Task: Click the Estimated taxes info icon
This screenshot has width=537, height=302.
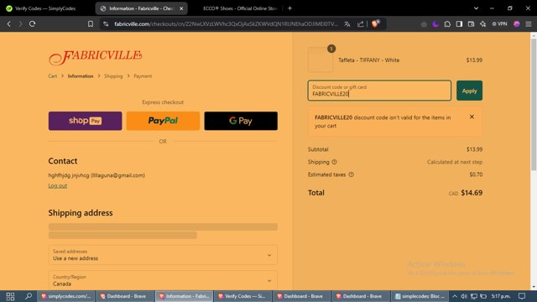Action: point(351,174)
